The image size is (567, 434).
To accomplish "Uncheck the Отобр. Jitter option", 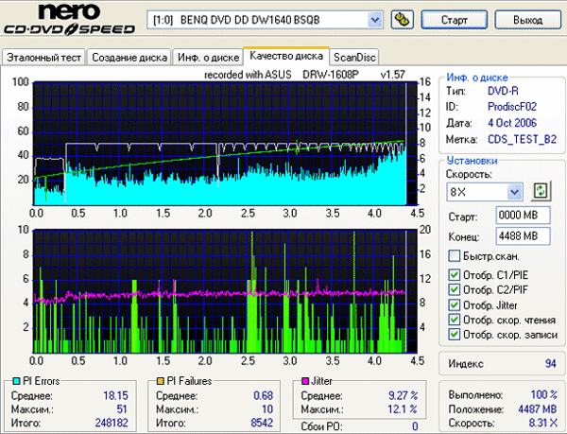I will [455, 305].
